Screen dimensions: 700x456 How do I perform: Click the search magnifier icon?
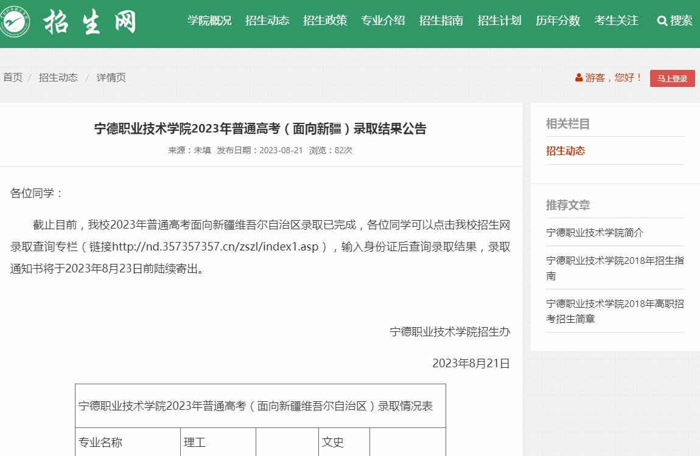tap(662, 21)
